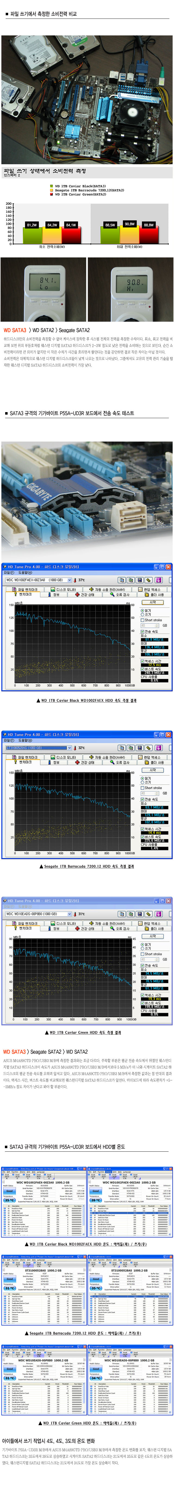Click exit arrow icon in WD1002FAEX HD Tune window
174x1490 pixels.
pyautogui.click(x=159, y=580)
